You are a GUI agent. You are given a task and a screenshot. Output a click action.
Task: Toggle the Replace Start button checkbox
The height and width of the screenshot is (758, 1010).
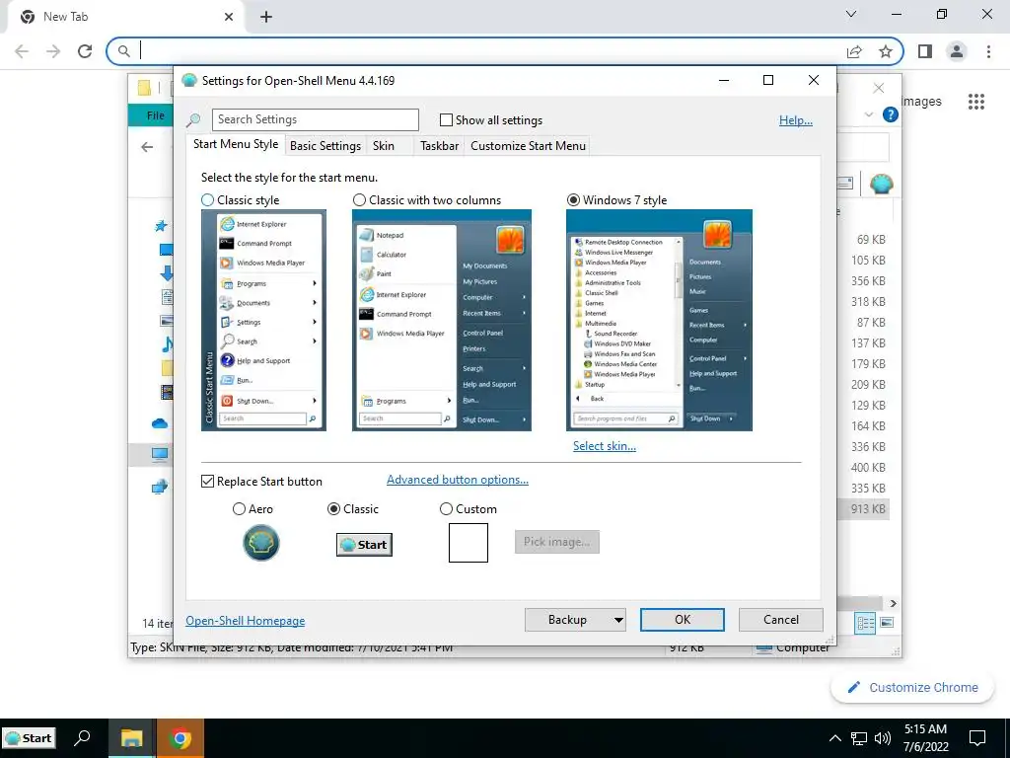207,481
